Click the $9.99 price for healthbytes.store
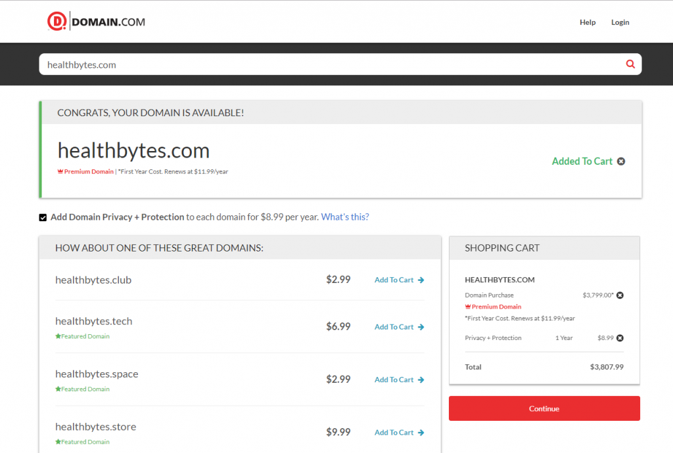 pos(338,432)
